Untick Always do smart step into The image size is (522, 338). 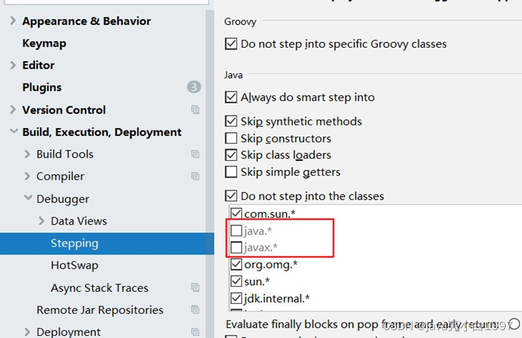(x=231, y=97)
